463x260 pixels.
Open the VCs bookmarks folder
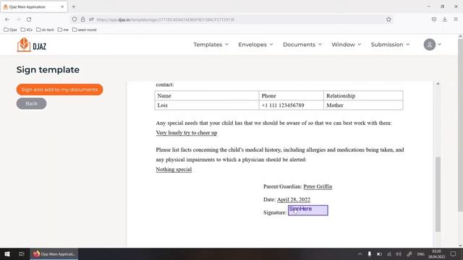tap(26, 30)
